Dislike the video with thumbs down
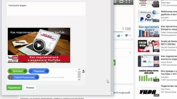The height and width of the screenshot is (99, 177). pos(127,35)
